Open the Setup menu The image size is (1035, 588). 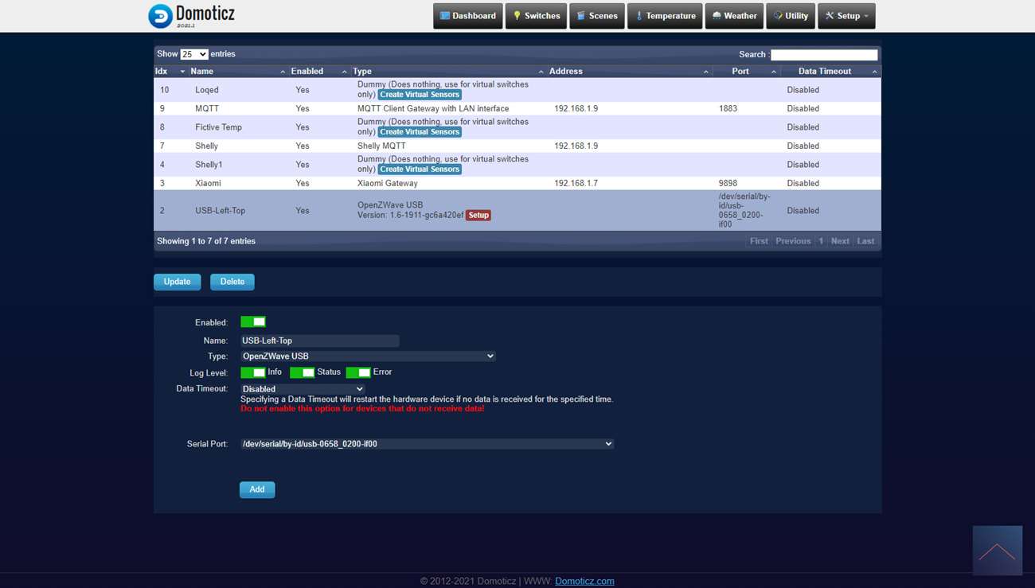coord(846,16)
